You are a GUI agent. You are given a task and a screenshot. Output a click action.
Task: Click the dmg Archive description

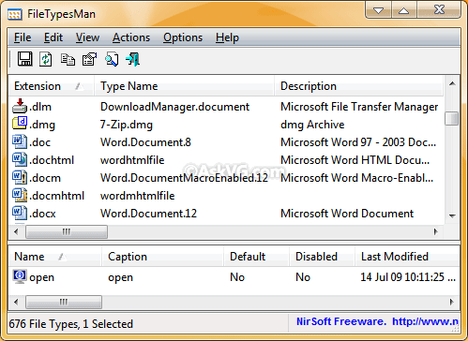click(x=312, y=125)
